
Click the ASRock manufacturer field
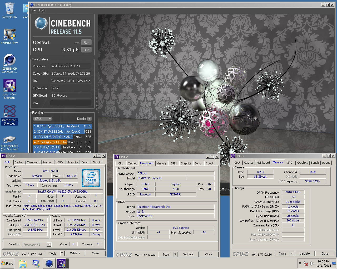coord(176,173)
